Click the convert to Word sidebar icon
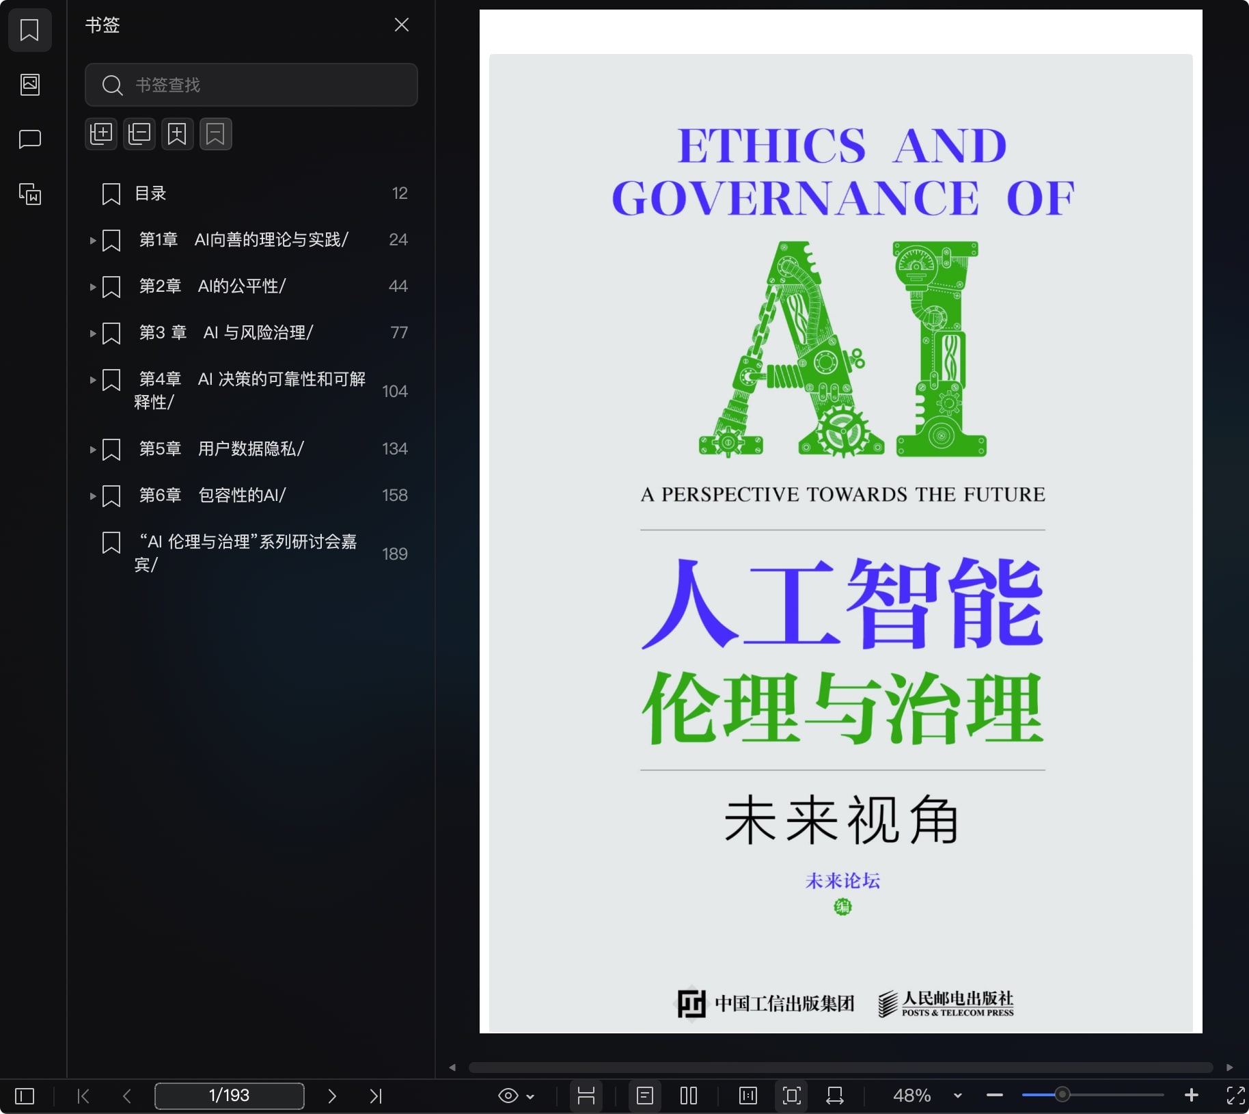The image size is (1249, 1114). pyautogui.click(x=29, y=194)
